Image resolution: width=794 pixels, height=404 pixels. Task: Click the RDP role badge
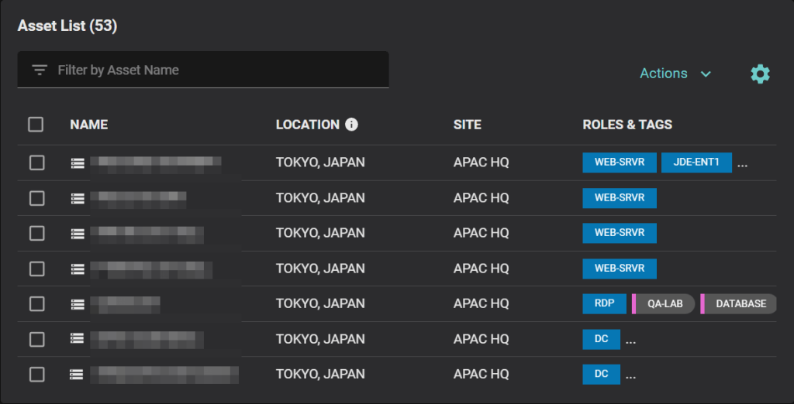coord(604,303)
